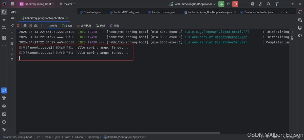Switch to the 环境 environment tab
304x140 pixels.
tap(114, 26)
